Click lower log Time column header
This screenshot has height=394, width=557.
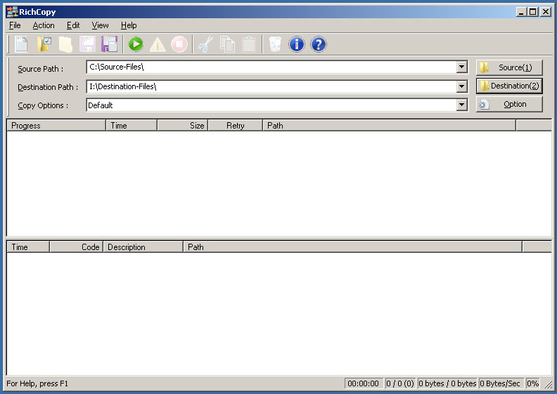pyautogui.click(x=28, y=247)
